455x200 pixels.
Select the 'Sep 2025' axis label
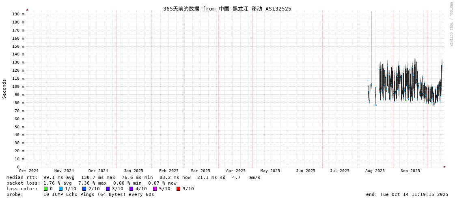point(410,171)
